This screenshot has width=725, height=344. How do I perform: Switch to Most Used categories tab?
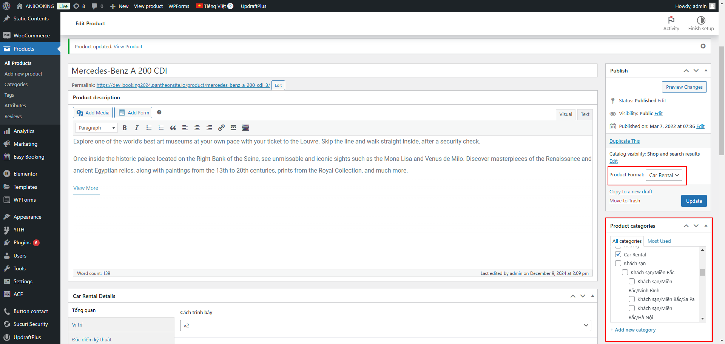click(x=659, y=241)
